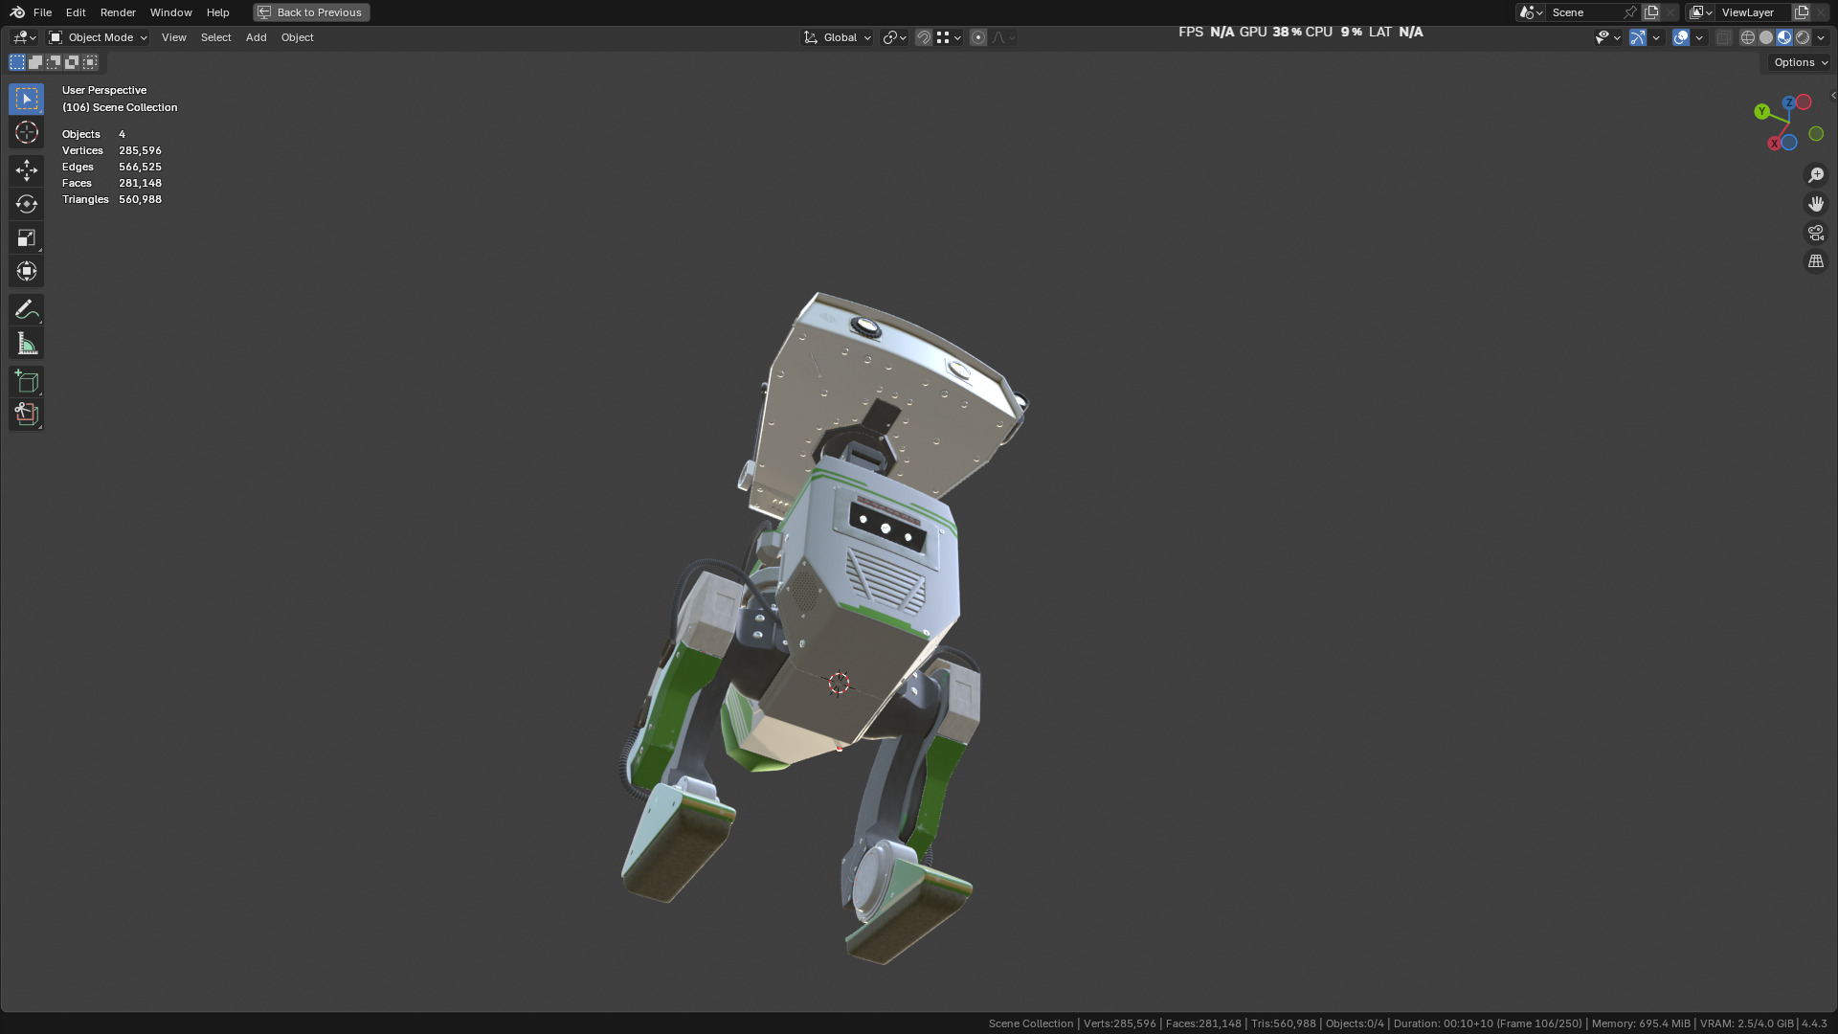Select the Annotate pencil tool

click(26, 310)
